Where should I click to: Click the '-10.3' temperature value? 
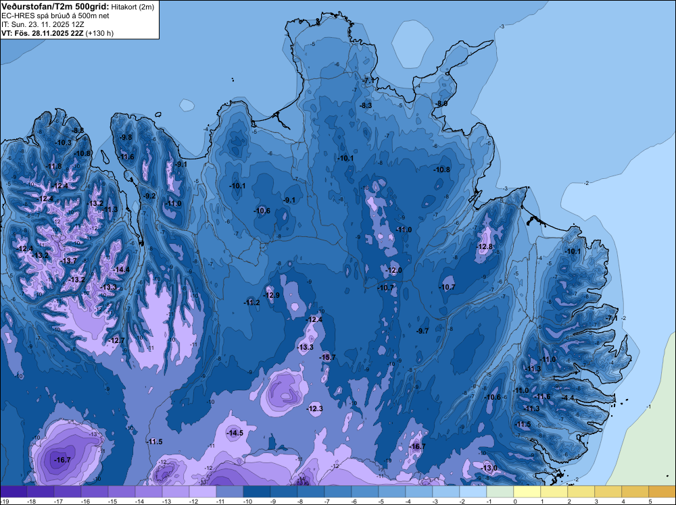point(64,142)
